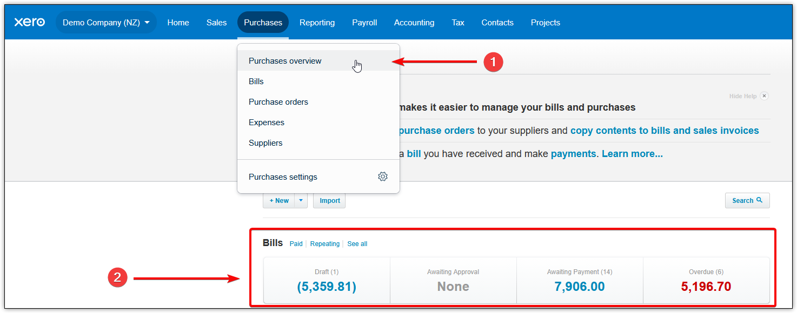Click the Search button
The width and height of the screenshot is (797, 313).
pyautogui.click(x=747, y=200)
